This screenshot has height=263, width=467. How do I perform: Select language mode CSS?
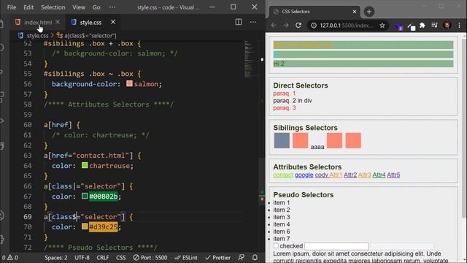pos(120,258)
